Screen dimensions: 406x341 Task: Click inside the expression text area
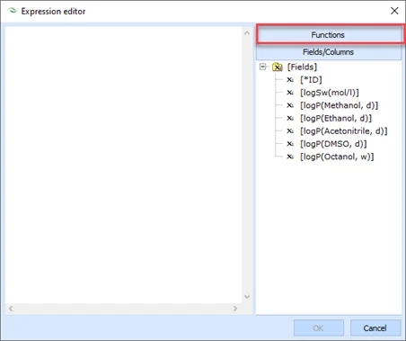click(x=123, y=165)
